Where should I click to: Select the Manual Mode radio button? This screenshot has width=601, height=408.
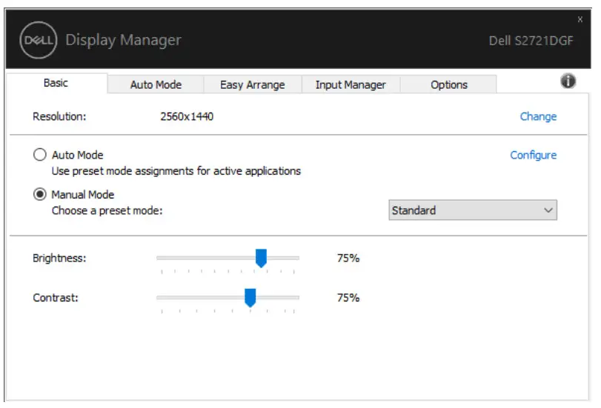(x=39, y=195)
